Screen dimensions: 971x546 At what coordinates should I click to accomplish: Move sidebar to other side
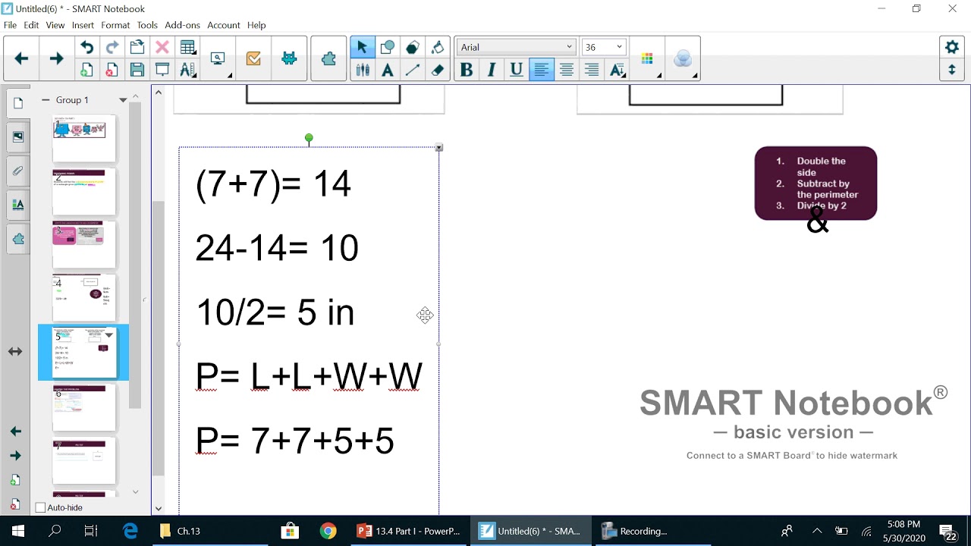(15, 352)
